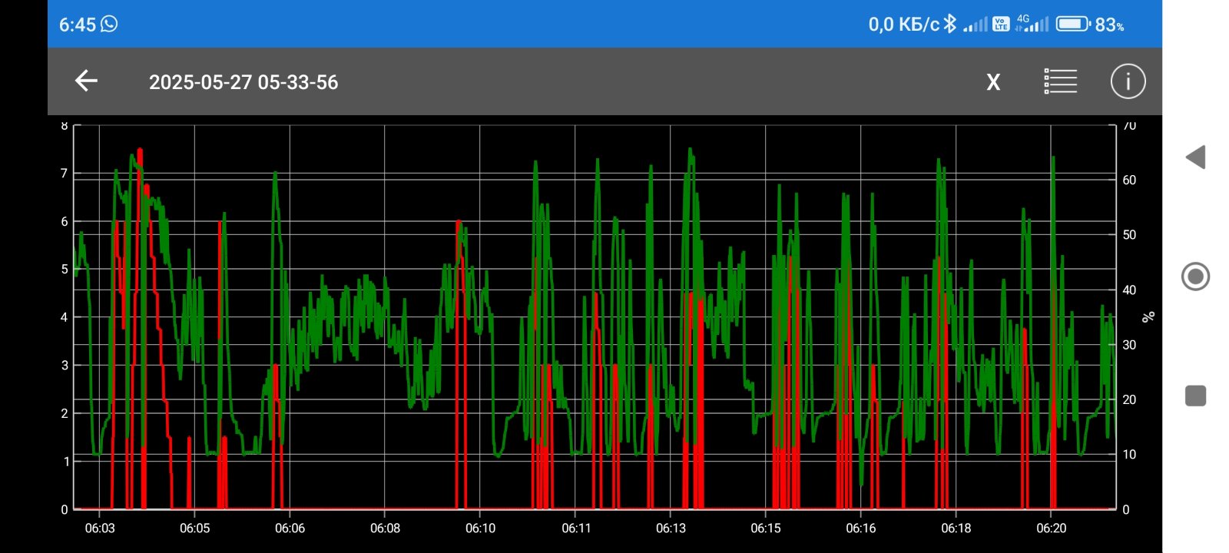Tap the 0,0 КБ/с network speed text
This screenshot has height=553, width=1229.
pos(904,25)
